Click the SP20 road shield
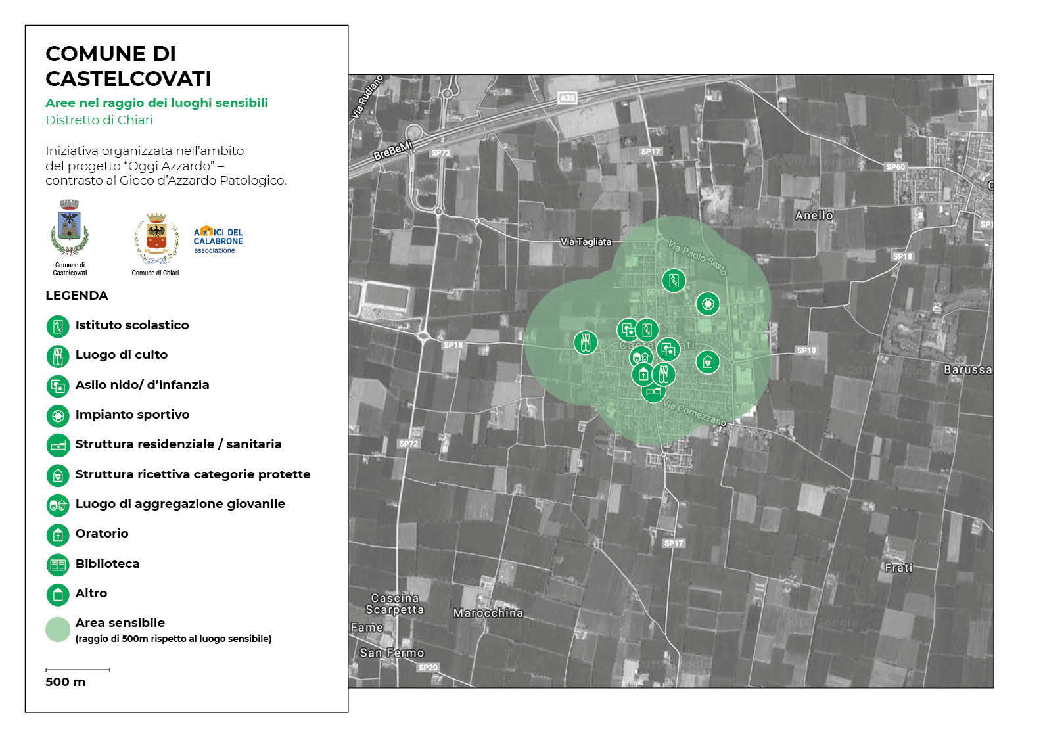This screenshot has width=1043, height=738. coord(428,668)
